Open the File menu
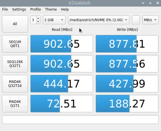The height and width of the screenshot is (131, 161). (5, 9)
